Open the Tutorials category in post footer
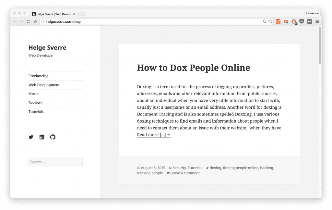Screen dimensions: 332x210 point(195,168)
